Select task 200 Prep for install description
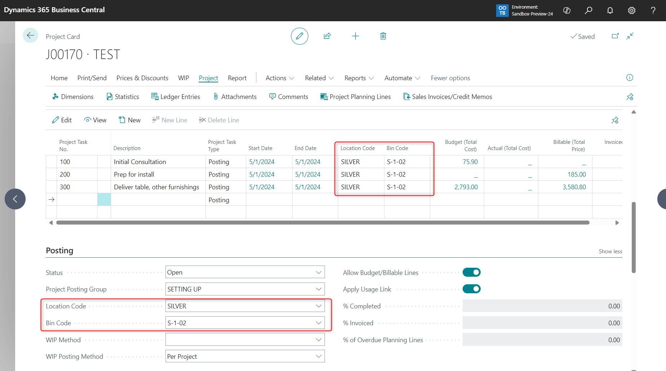Viewport: 666px width, 371px height. [x=158, y=175]
